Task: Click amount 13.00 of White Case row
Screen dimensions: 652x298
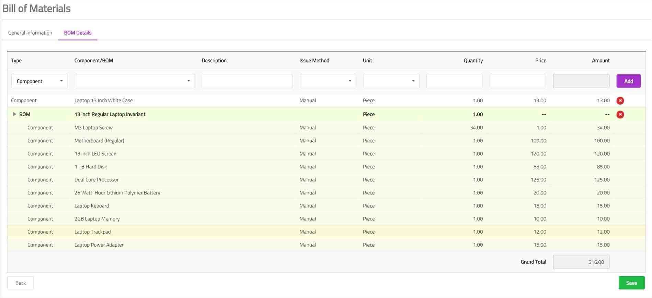Action: tap(603, 100)
